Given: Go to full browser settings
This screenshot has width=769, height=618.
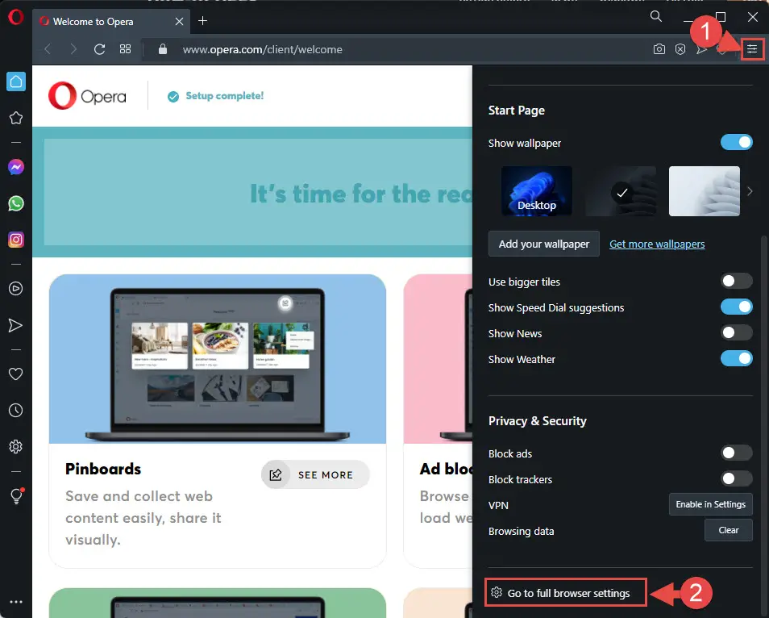Looking at the screenshot, I should point(566,593).
